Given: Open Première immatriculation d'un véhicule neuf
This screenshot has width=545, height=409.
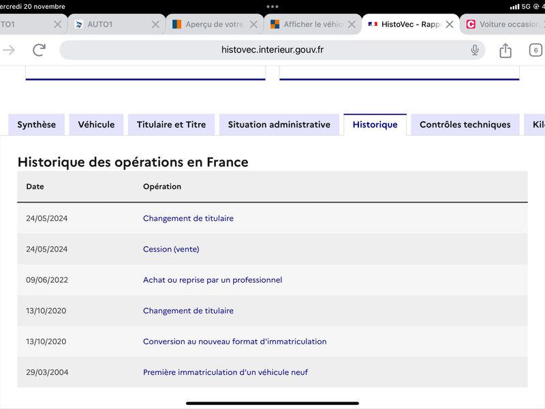Looking at the screenshot, I should [x=225, y=372].
